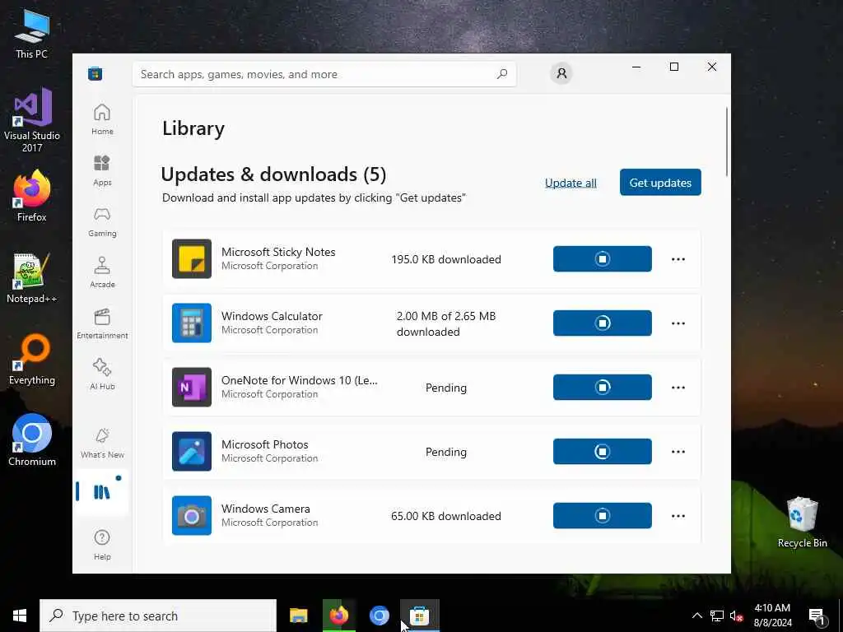The image size is (843, 632).
Task: Select Visual Studio 2017 desktop shortcut
Action: pos(32,120)
